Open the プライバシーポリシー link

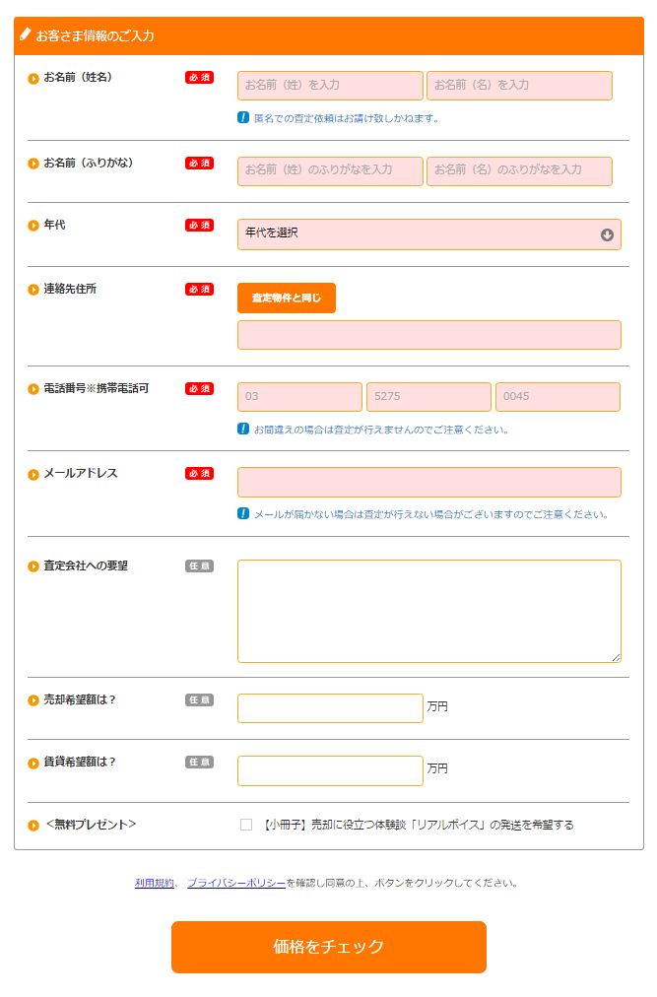236,883
